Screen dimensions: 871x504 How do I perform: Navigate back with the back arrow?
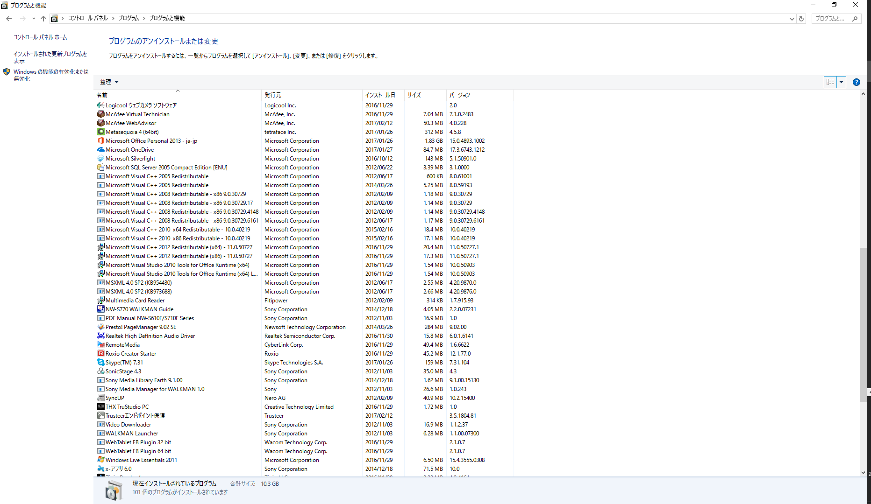9,19
